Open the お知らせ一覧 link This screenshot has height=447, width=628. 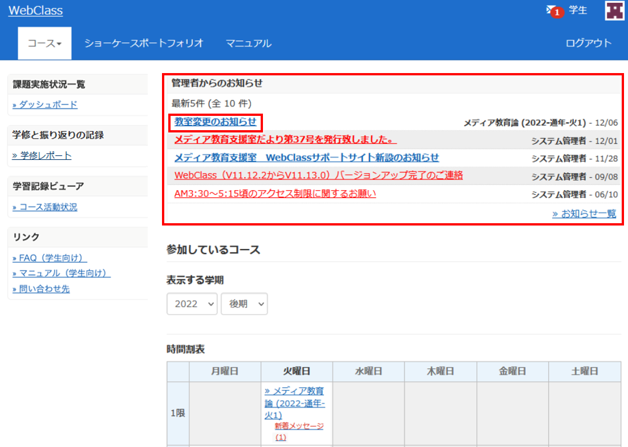[584, 214]
